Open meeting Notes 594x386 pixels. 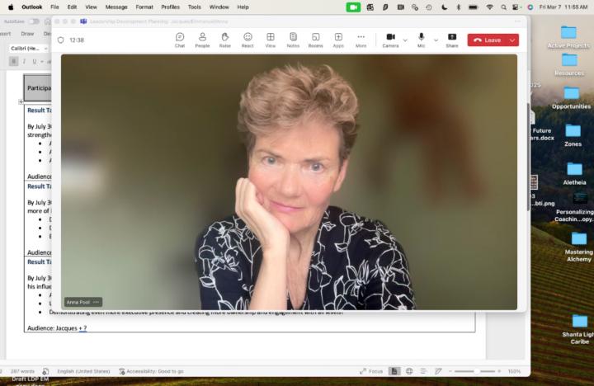293,40
